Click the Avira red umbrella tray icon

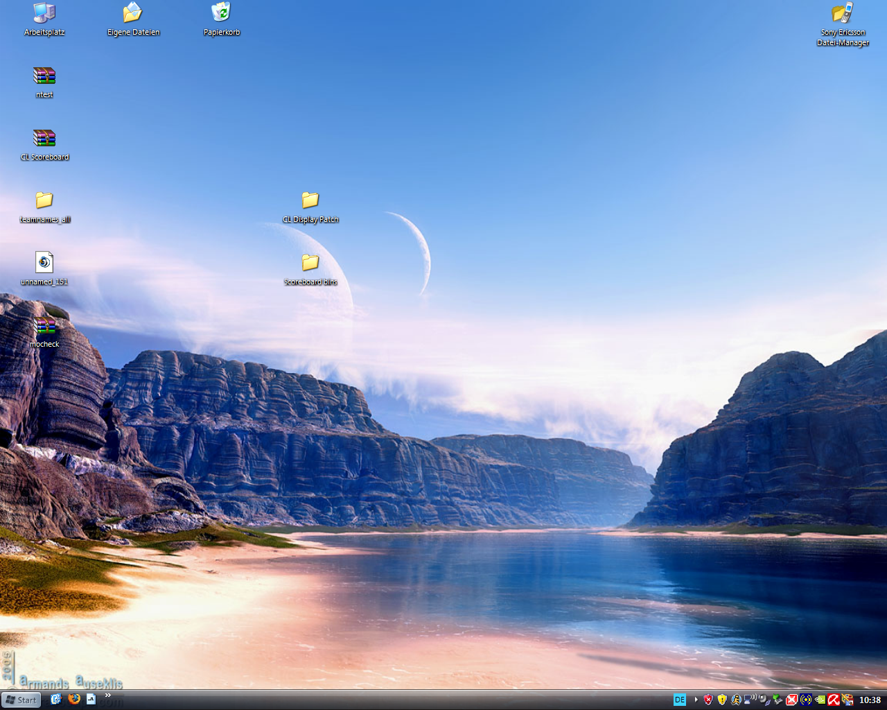click(x=834, y=700)
